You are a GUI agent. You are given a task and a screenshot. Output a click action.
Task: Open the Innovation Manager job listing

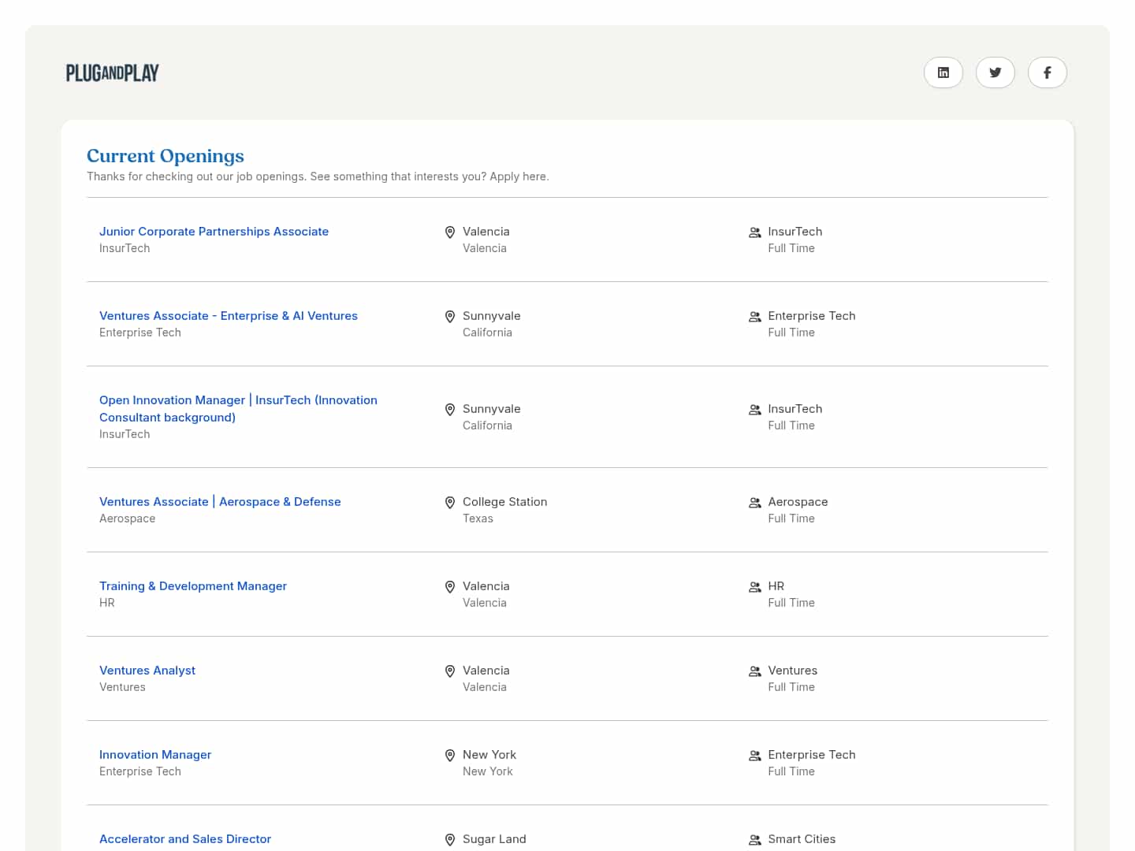click(155, 755)
